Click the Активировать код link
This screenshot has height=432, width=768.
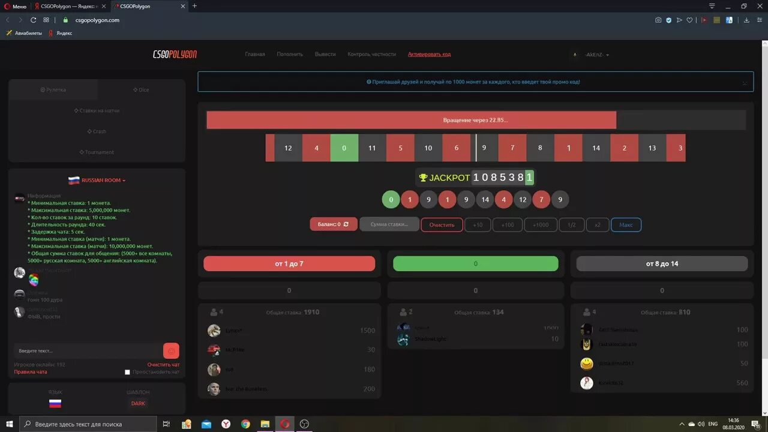click(429, 54)
